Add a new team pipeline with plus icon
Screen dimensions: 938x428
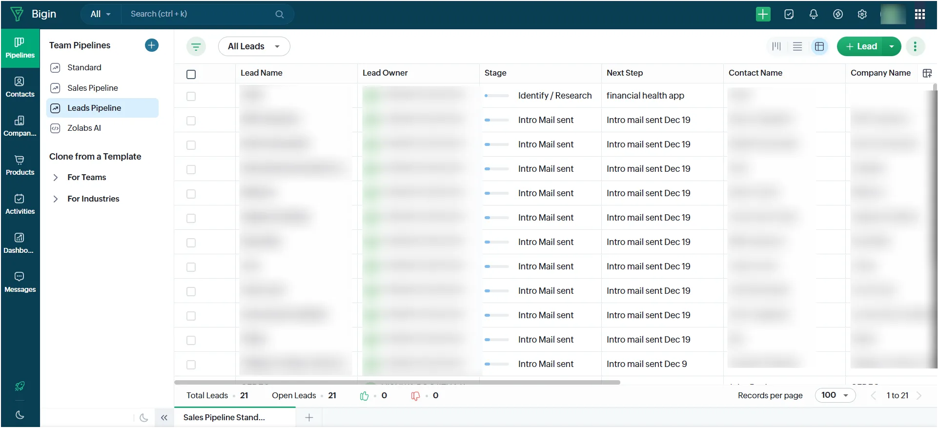tap(152, 45)
